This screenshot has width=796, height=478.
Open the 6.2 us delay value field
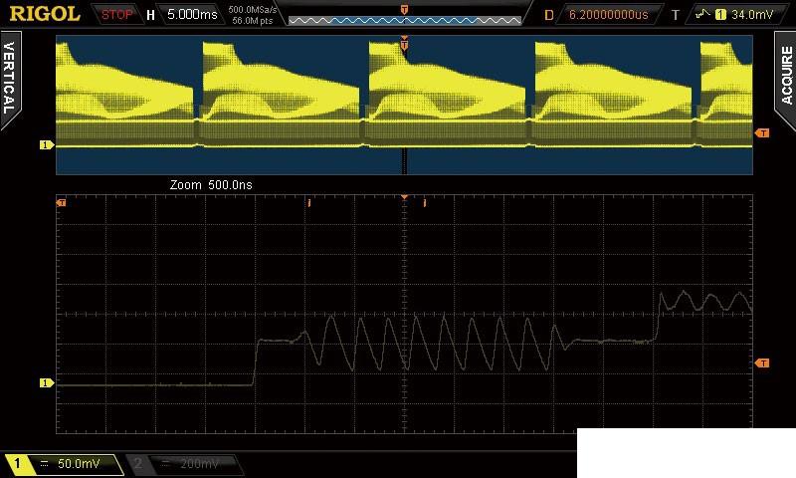[607, 15]
